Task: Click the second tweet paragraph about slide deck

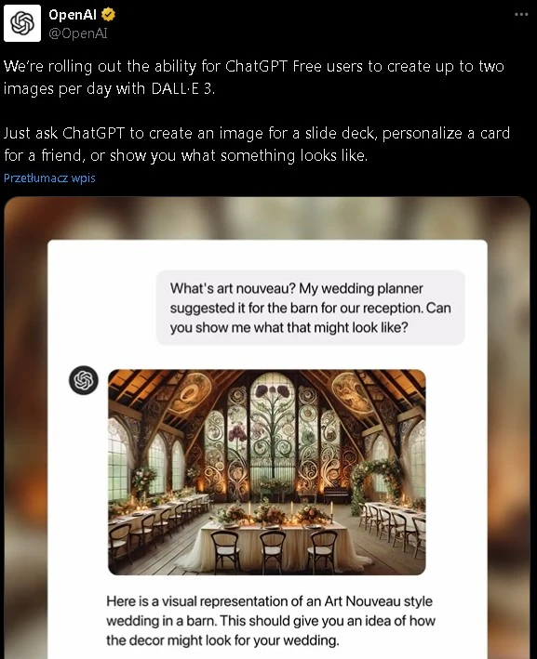Action: coord(257,144)
